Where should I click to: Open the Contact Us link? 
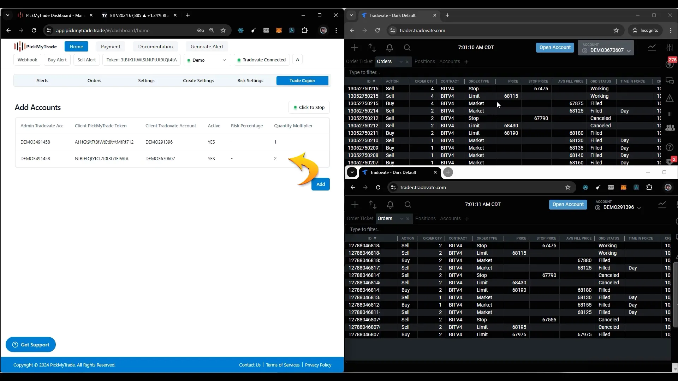point(250,365)
